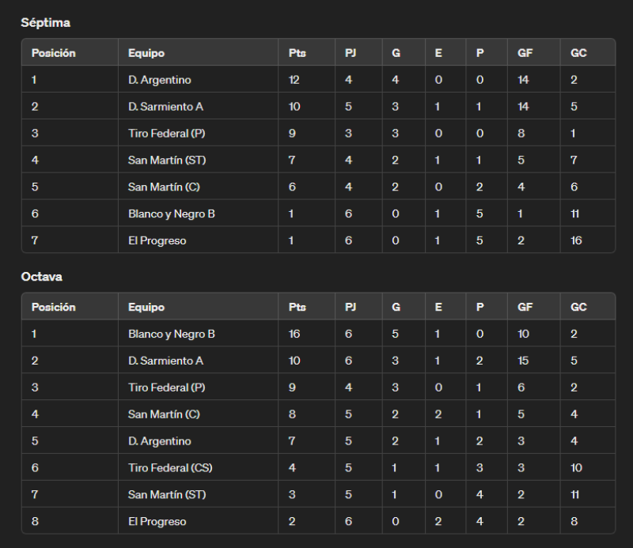Select San Martín (C) in Octava table

click(x=164, y=414)
